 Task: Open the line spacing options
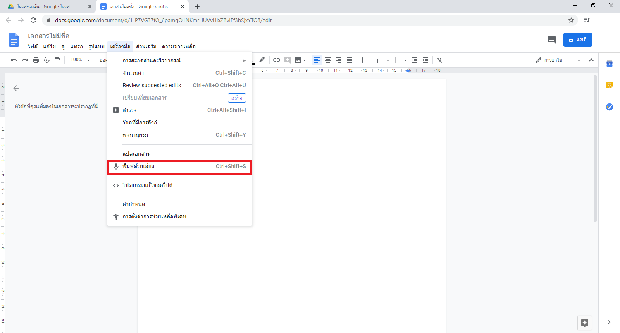[364, 60]
